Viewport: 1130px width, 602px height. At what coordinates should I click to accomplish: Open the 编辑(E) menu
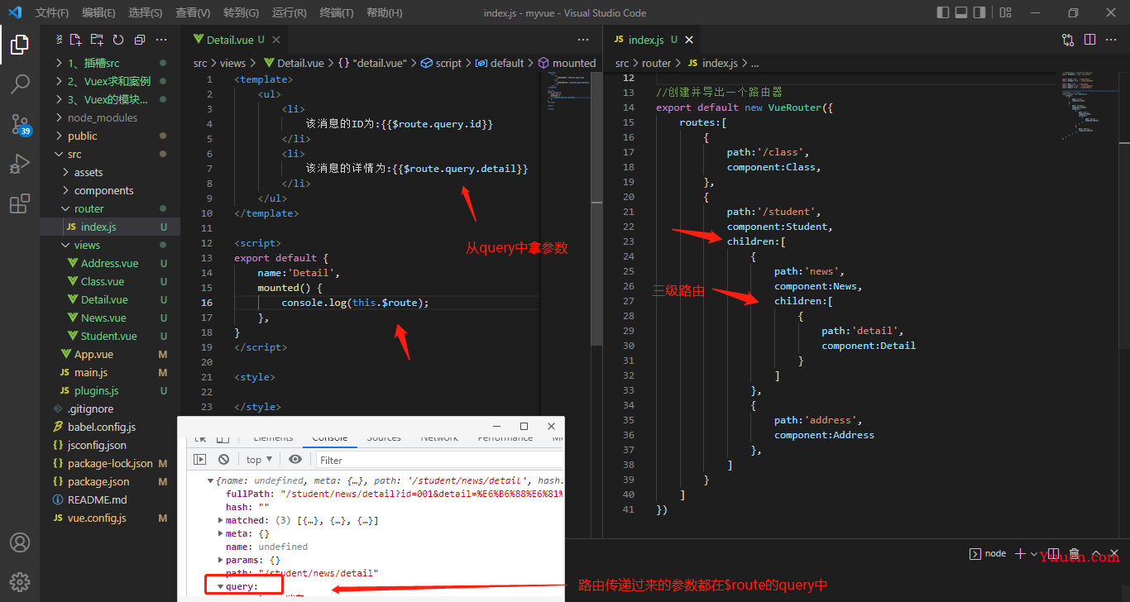[98, 12]
